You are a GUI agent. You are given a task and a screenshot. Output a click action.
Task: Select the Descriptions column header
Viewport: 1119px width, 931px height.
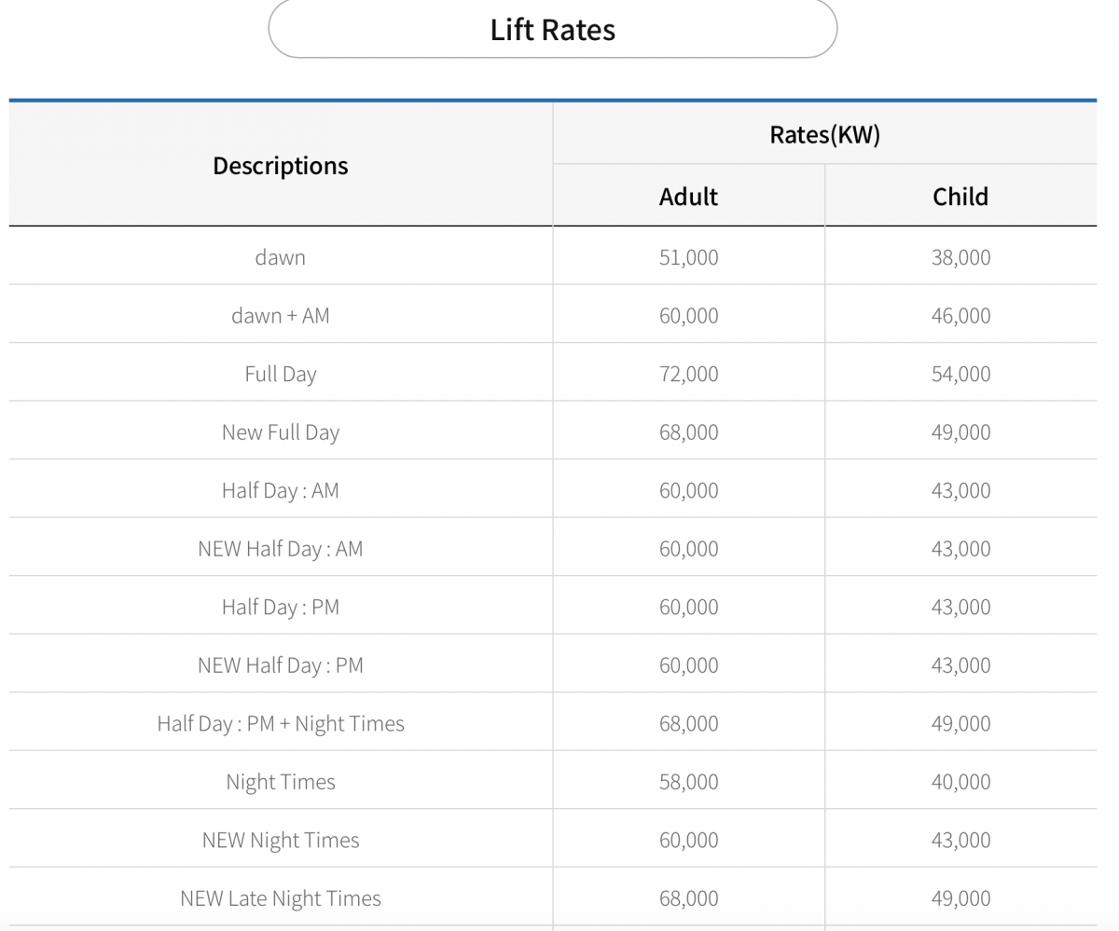pos(280,166)
